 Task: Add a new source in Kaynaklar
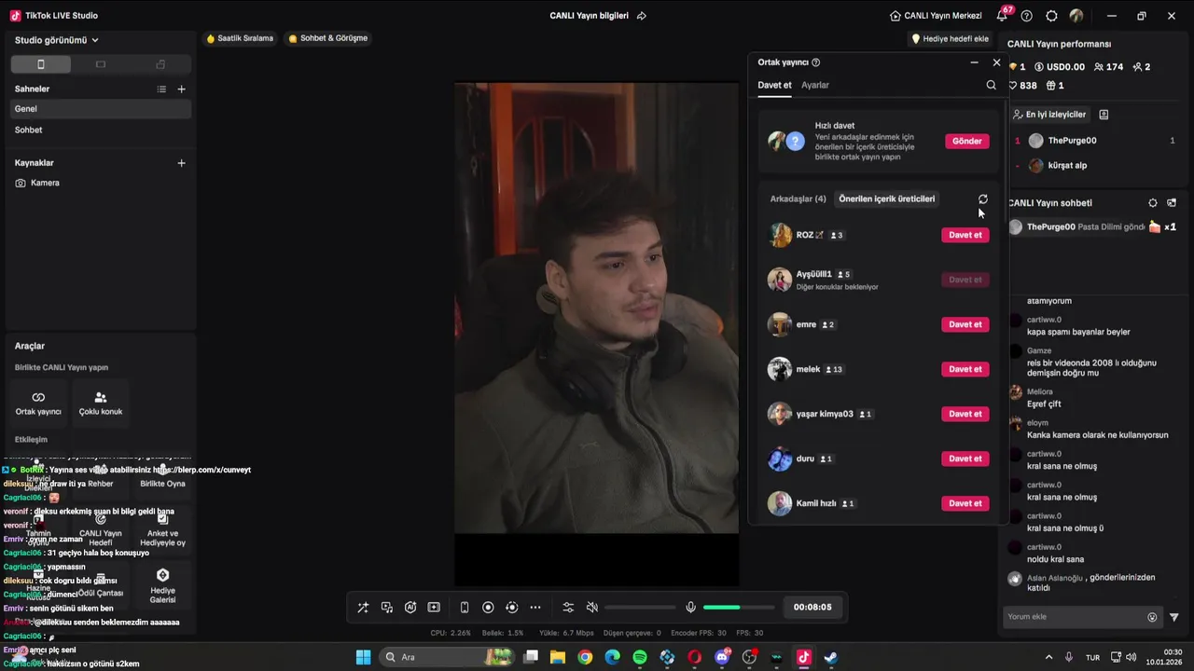(181, 163)
